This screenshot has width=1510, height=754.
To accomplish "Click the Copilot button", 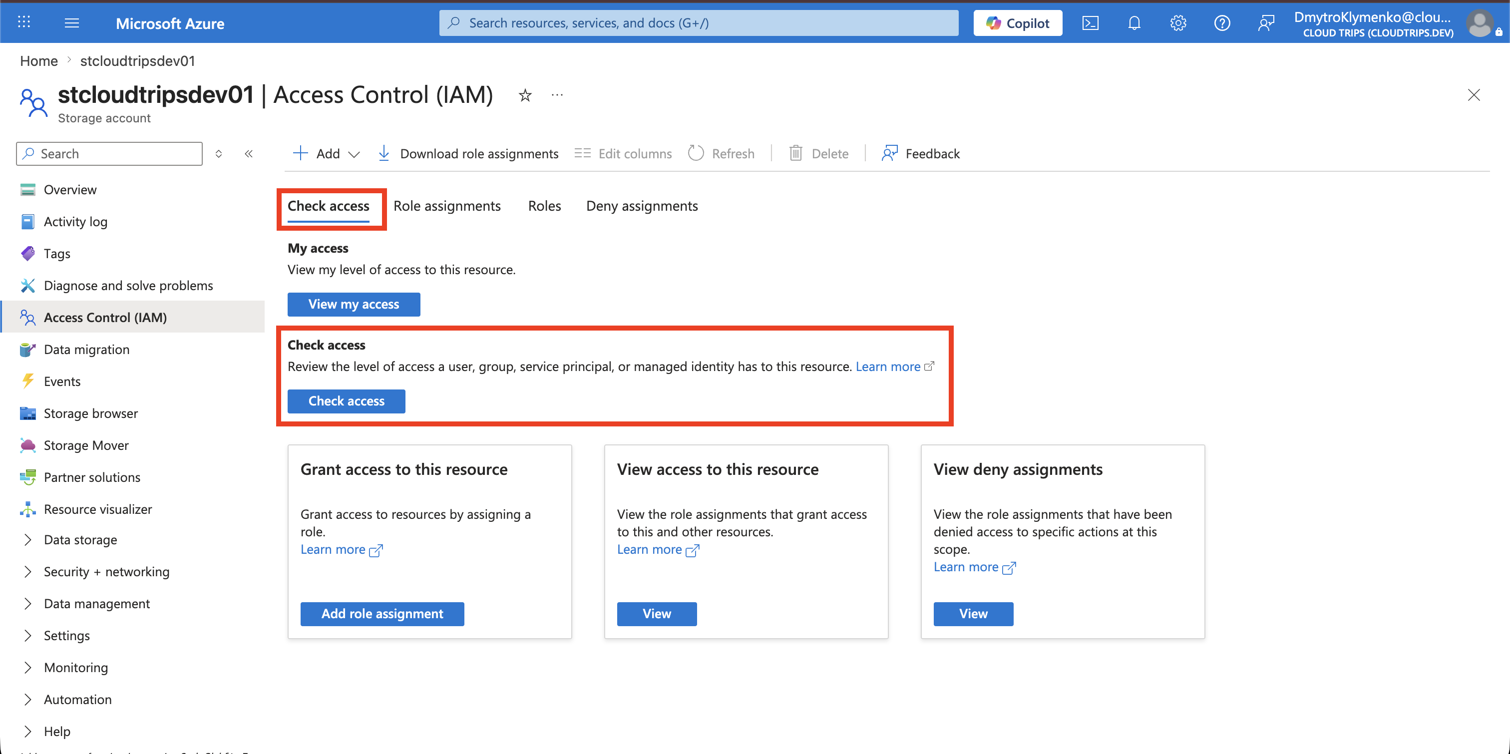I will click(x=1018, y=23).
